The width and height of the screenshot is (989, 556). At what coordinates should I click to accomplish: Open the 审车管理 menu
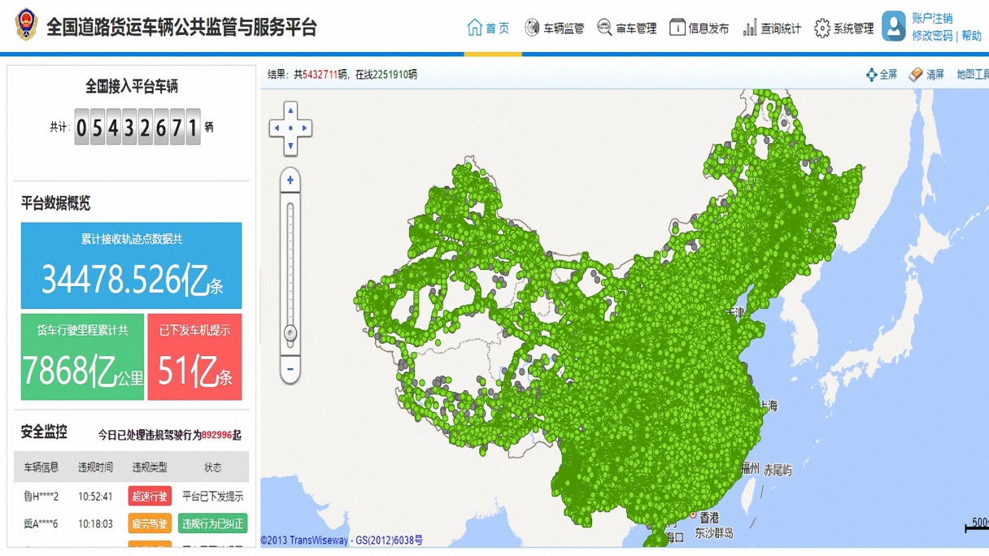coord(626,28)
